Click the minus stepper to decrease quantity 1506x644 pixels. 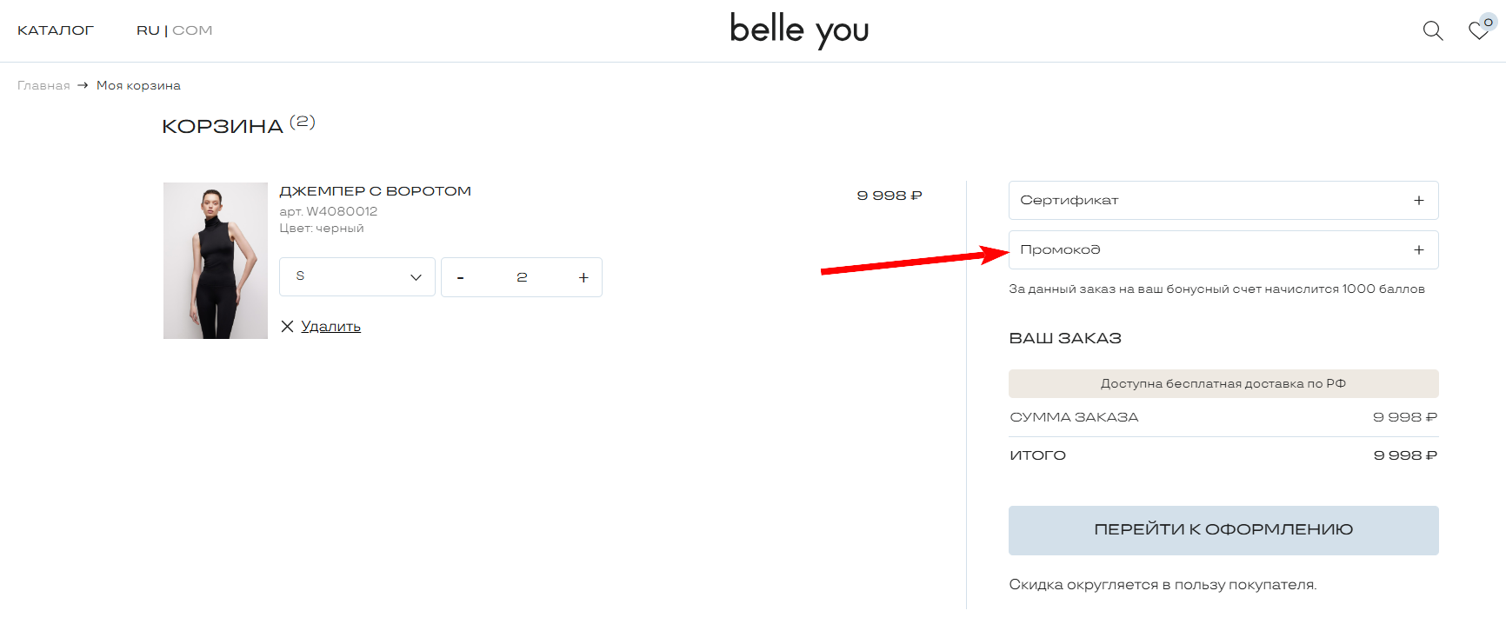[461, 277]
